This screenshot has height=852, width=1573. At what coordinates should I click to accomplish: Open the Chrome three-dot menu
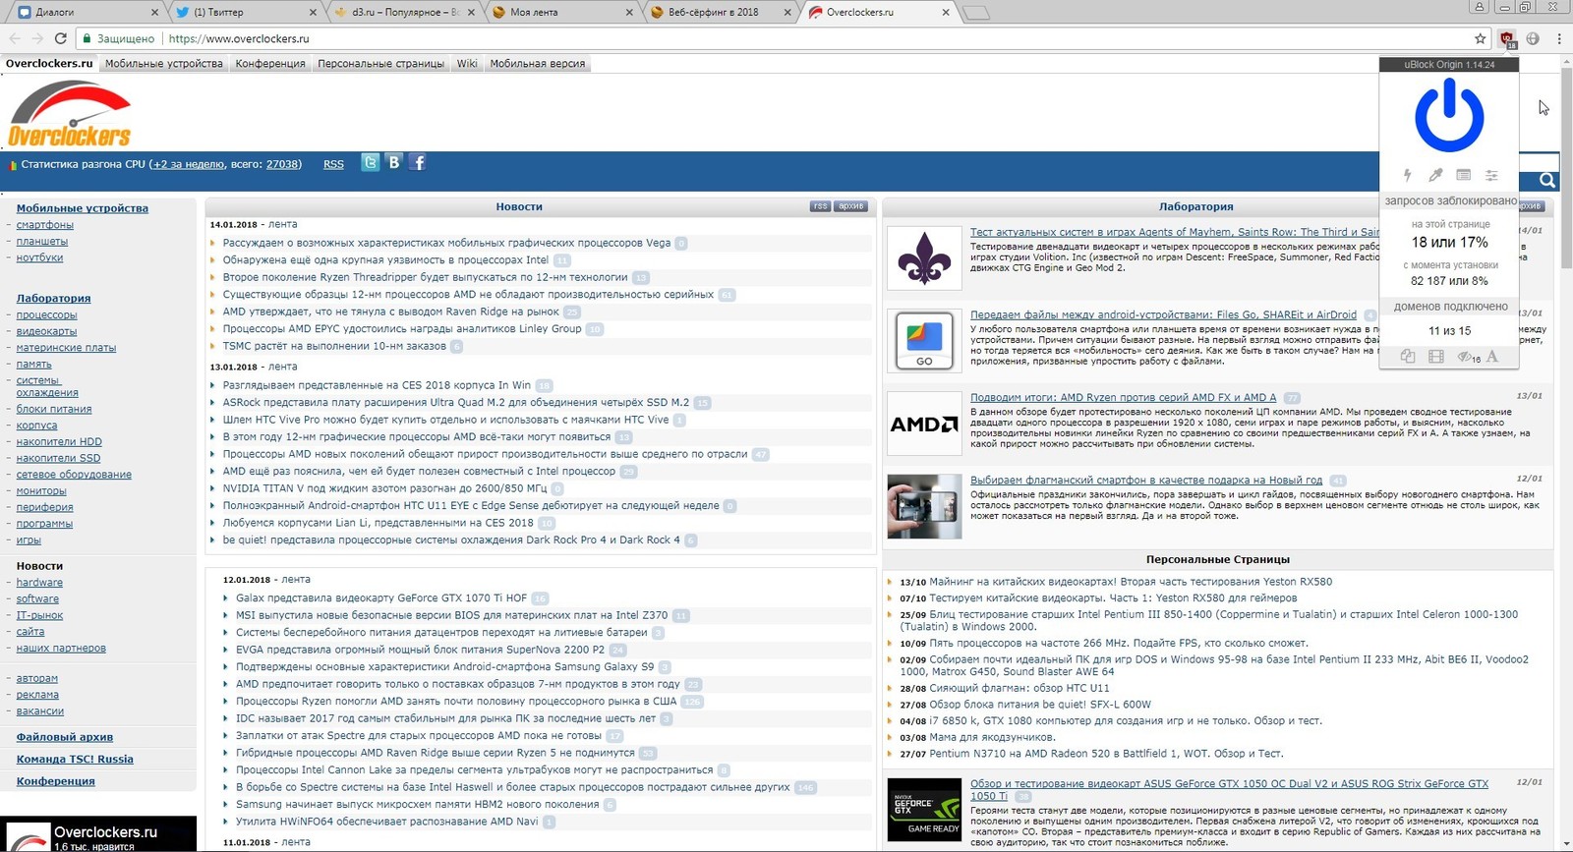pos(1559,38)
